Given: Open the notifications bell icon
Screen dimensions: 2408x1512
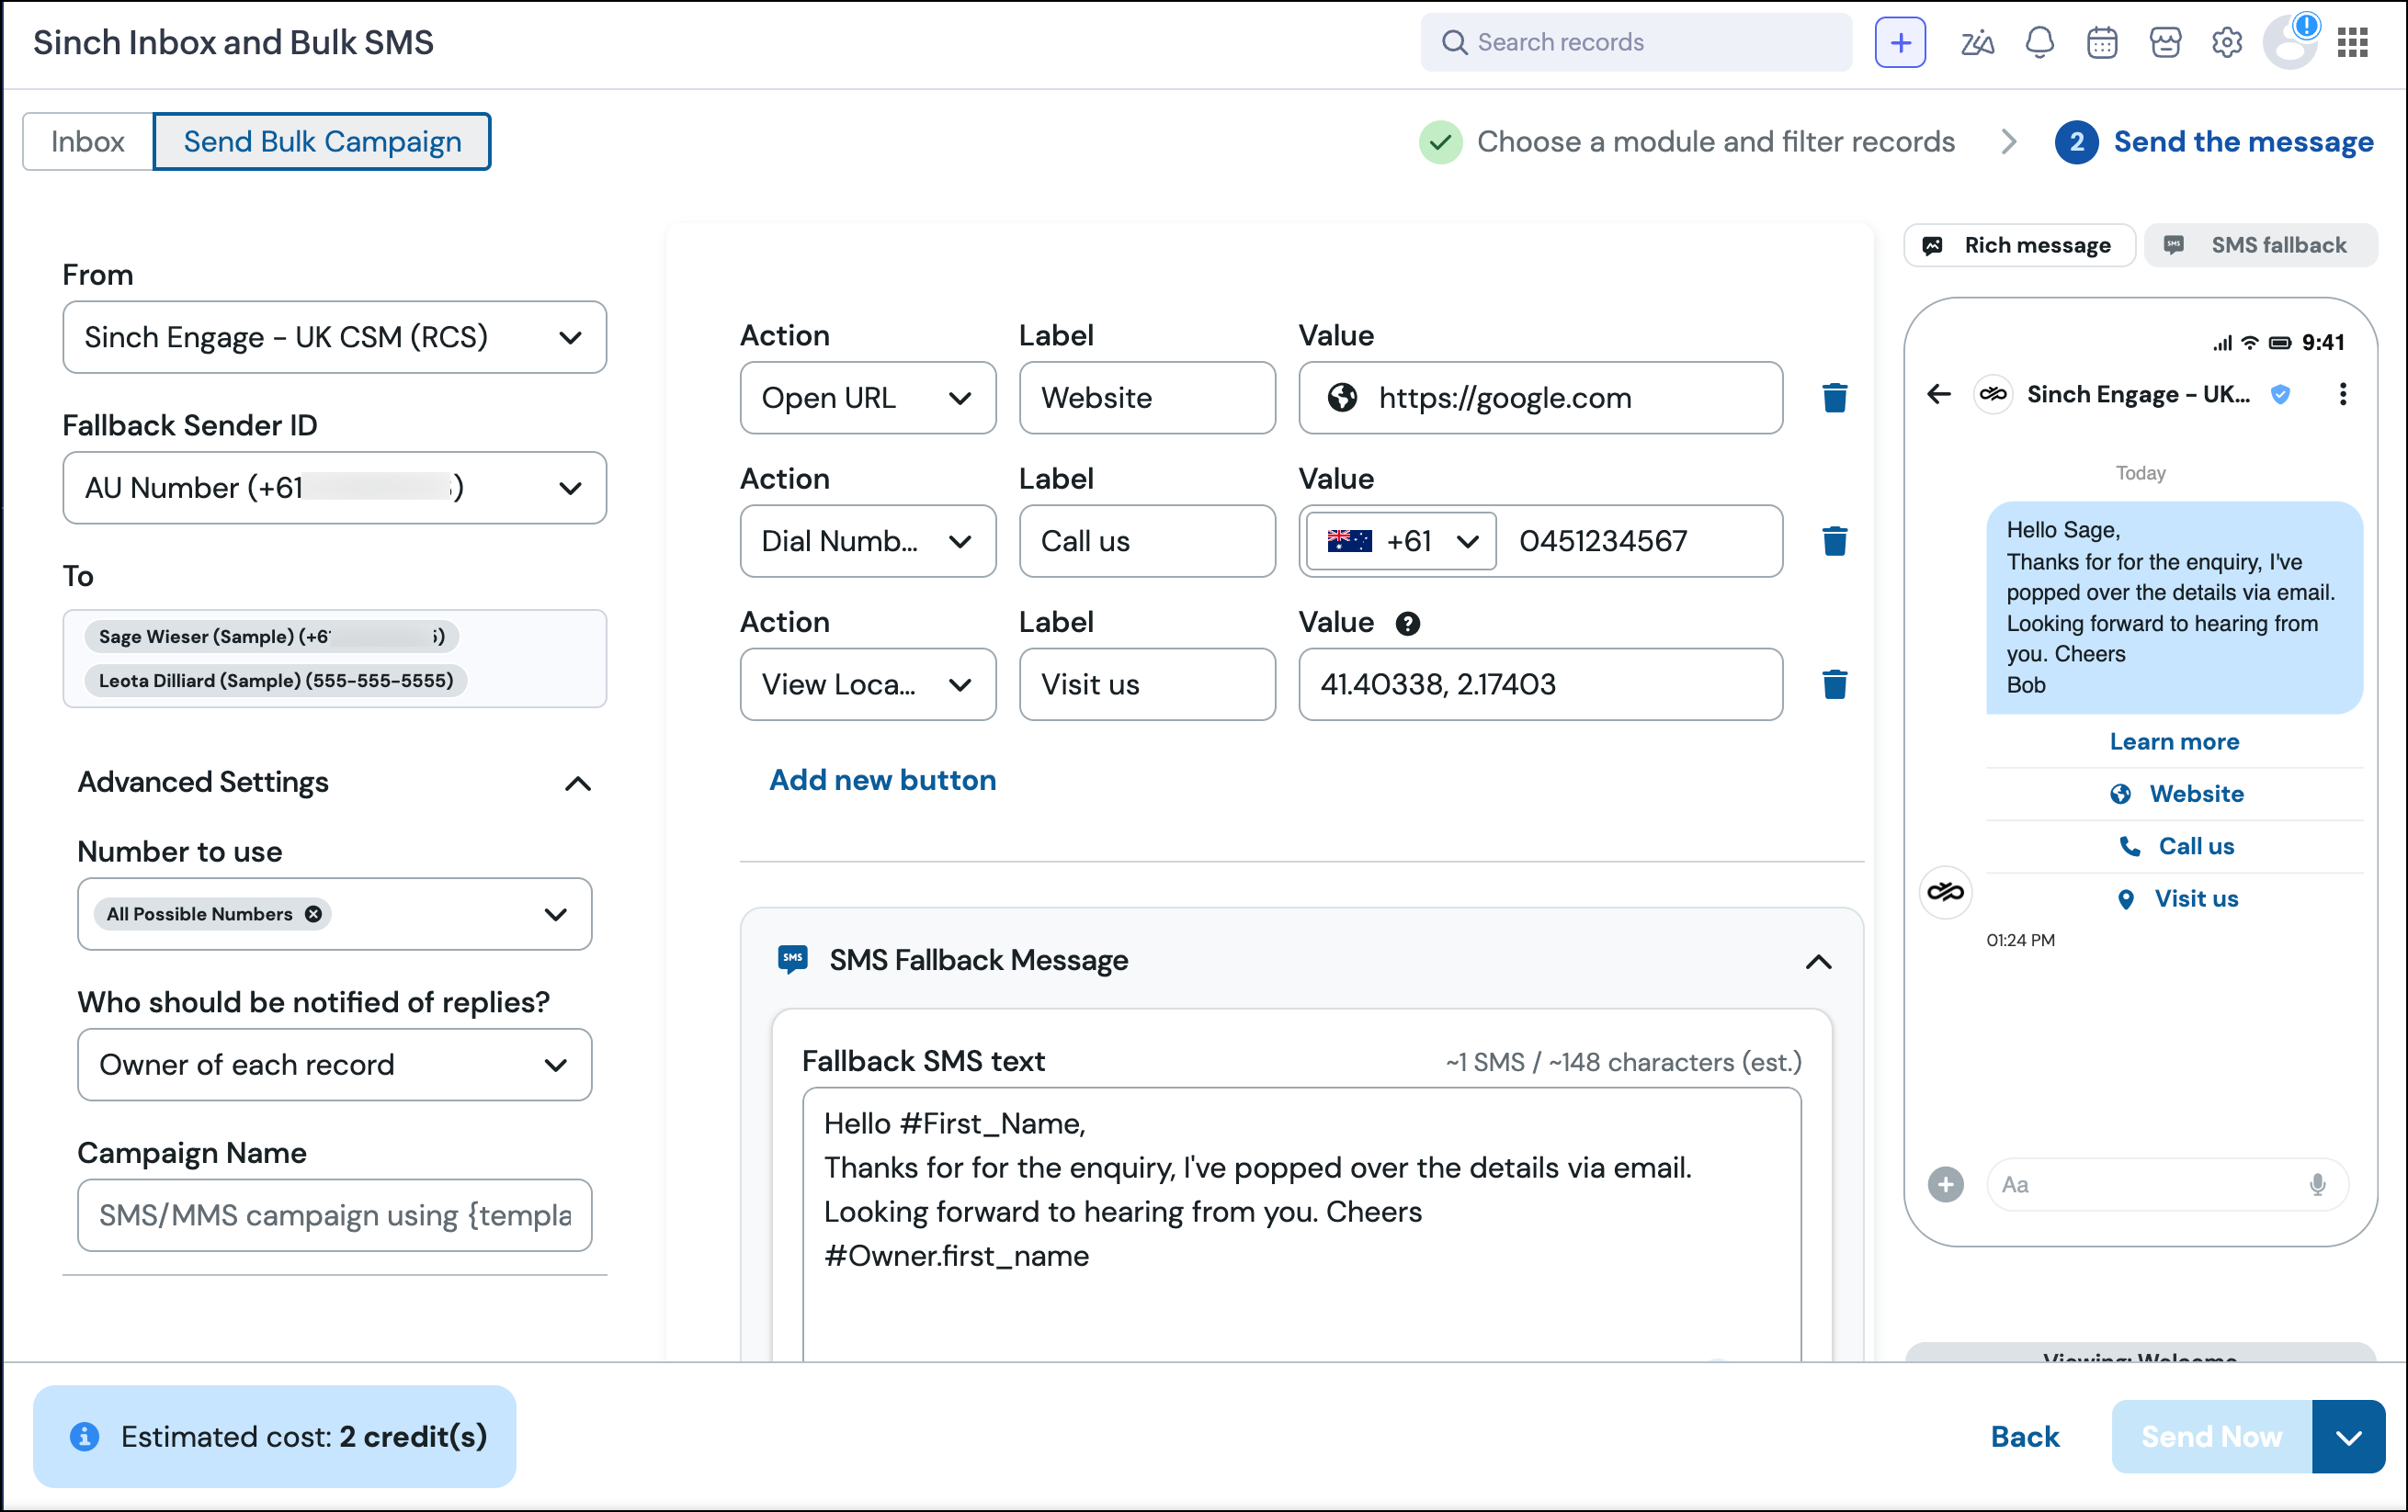Looking at the screenshot, I should [2039, 42].
